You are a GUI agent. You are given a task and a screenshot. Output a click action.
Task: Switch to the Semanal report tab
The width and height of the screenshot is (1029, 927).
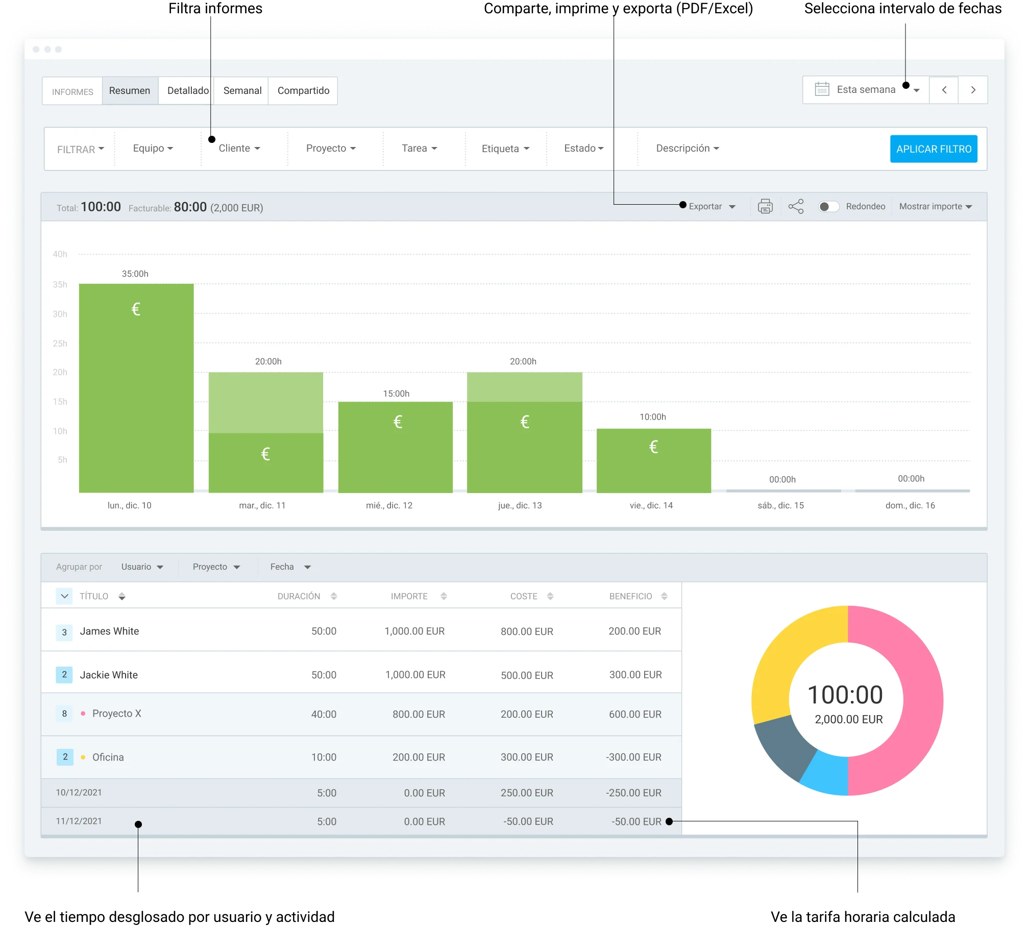pos(242,91)
